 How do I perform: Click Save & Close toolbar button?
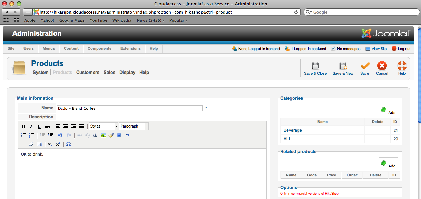coord(315,68)
